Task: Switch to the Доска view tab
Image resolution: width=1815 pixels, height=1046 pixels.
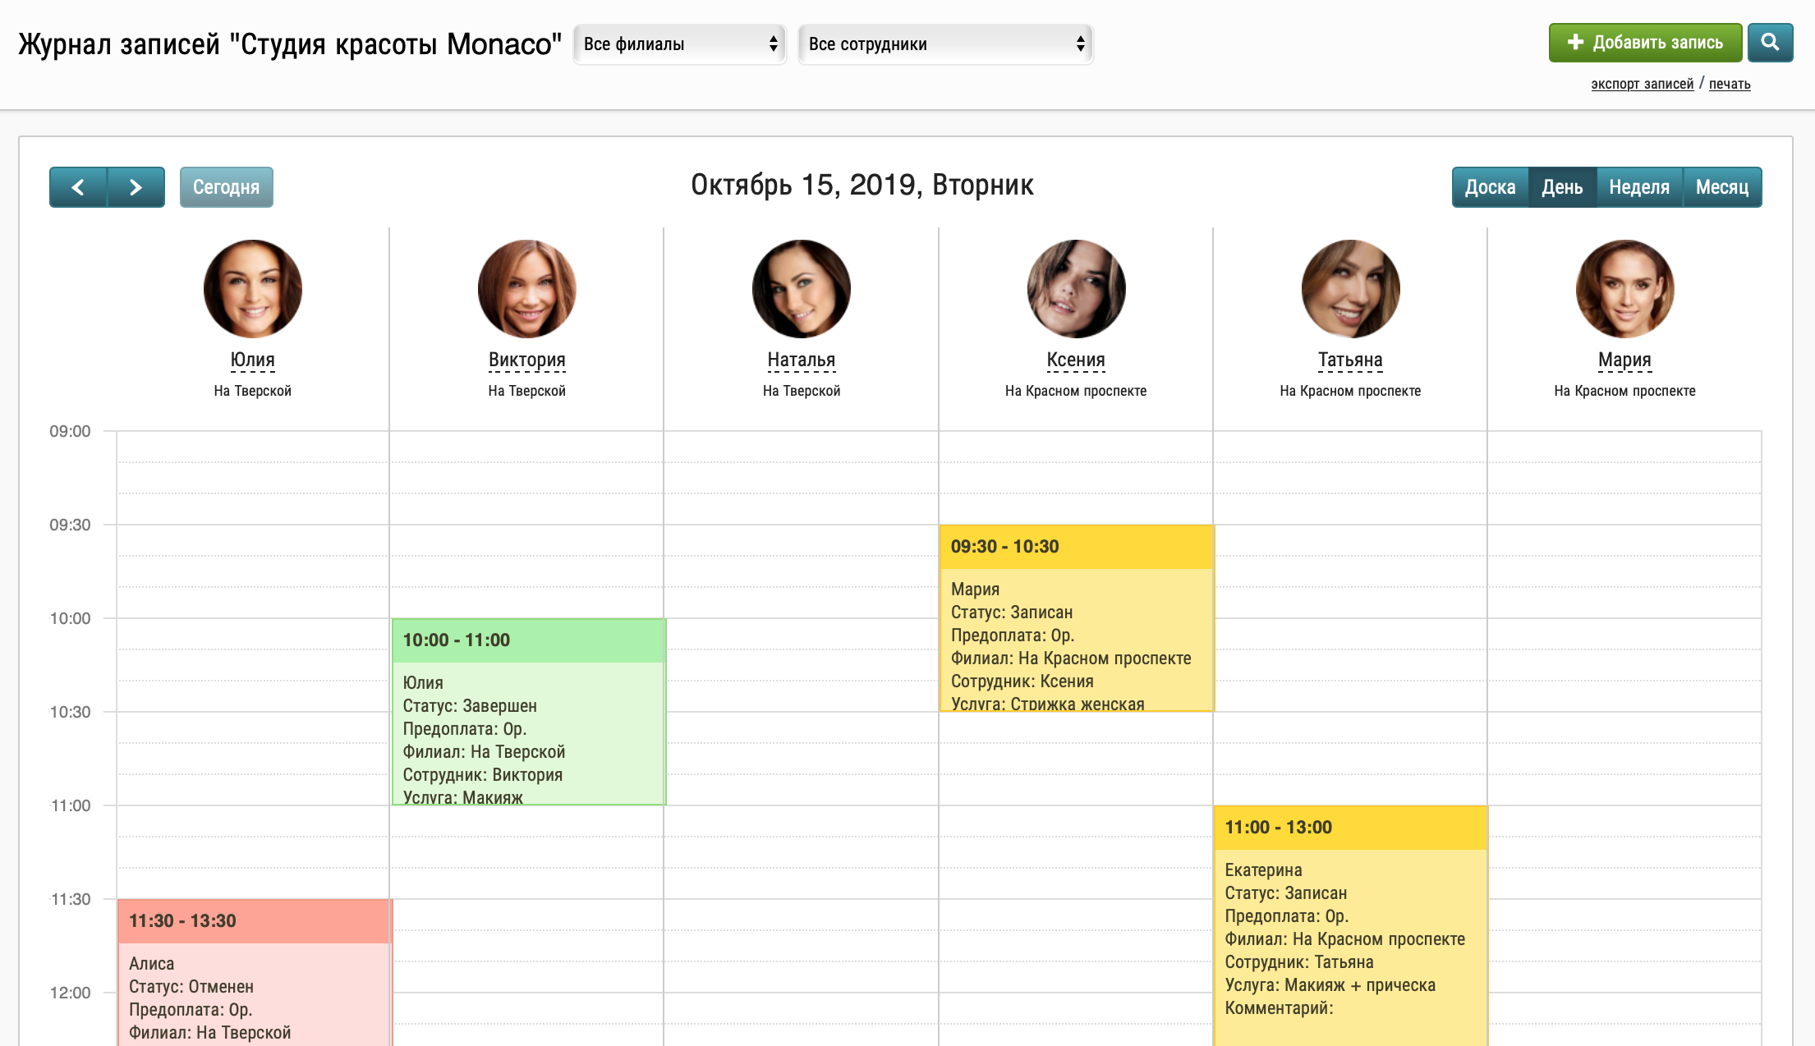Action: point(1490,187)
